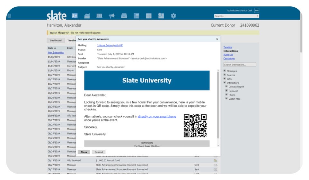This screenshot has width=309, height=180.
Task: Open the Database gear icon
Action: point(173,16)
